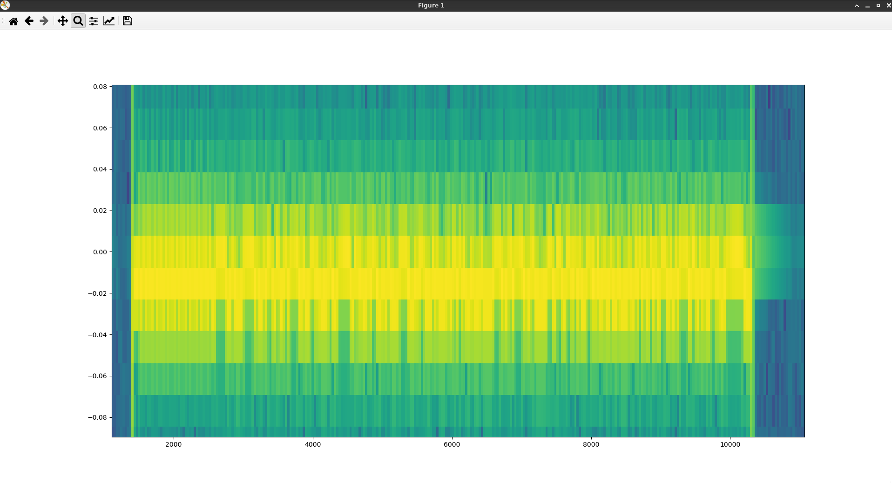Click x-axis tick label 4000

pyautogui.click(x=313, y=444)
